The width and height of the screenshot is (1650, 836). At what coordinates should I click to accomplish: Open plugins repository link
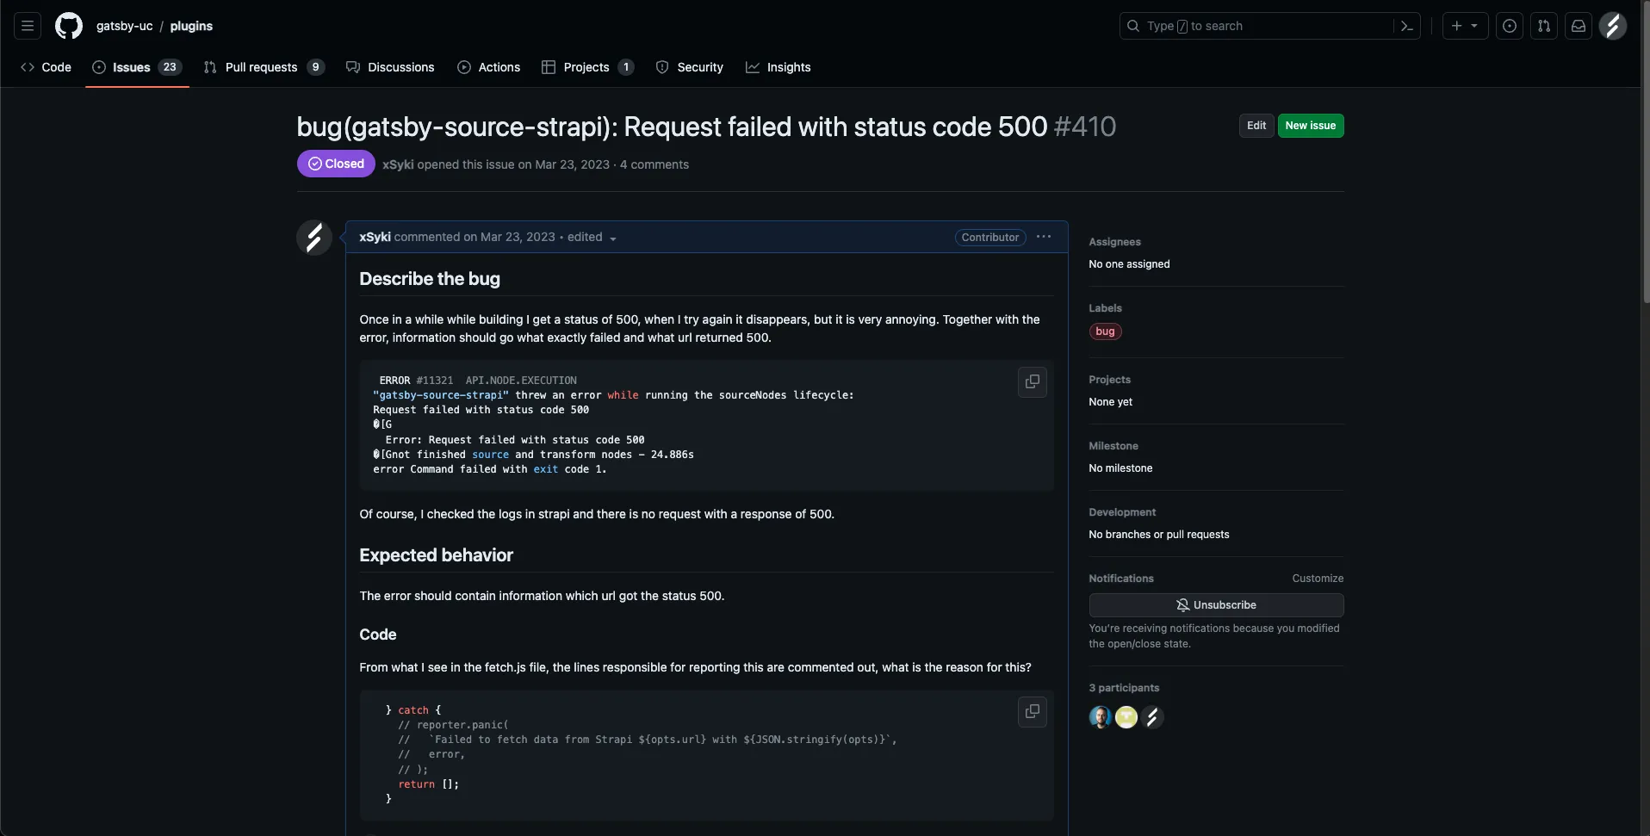[191, 26]
